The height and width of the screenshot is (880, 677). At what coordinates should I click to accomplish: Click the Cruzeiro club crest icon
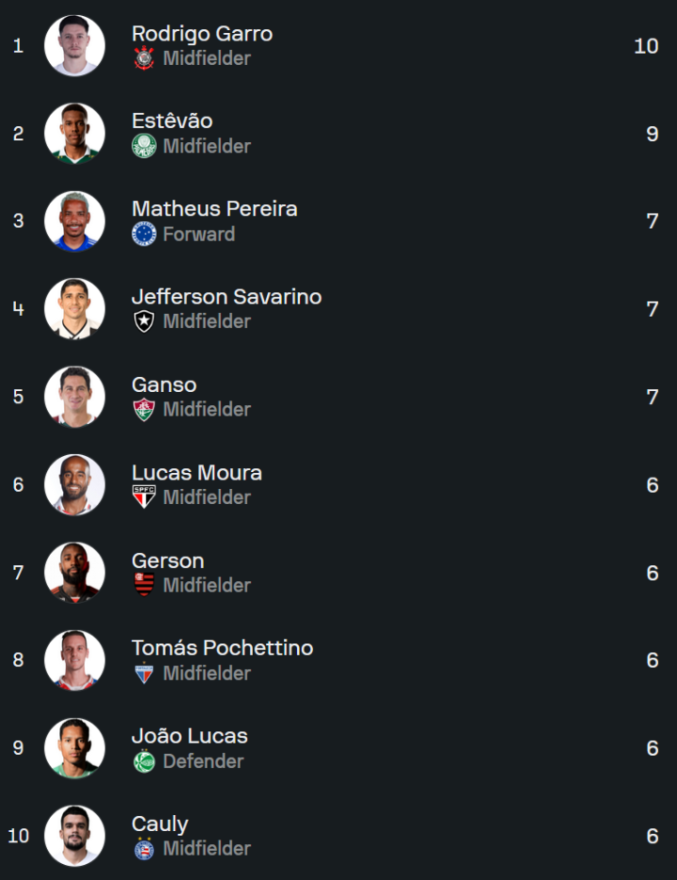tap(144, 234)
